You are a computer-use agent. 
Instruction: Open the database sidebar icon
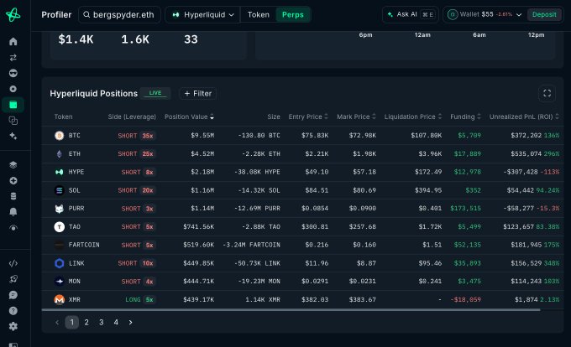pos(13,197)
